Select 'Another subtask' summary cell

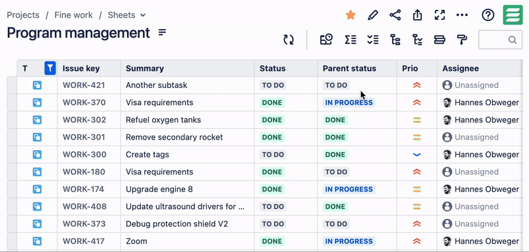pos(187,85)
